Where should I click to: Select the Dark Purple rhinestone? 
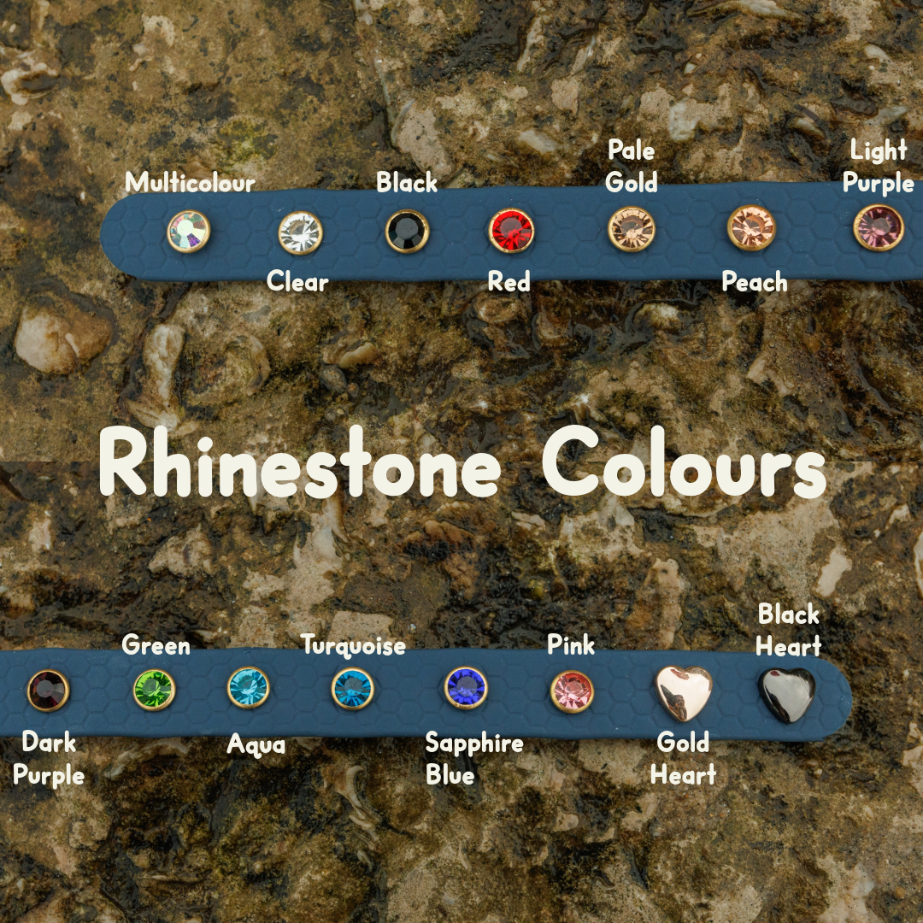click(48, 690)
